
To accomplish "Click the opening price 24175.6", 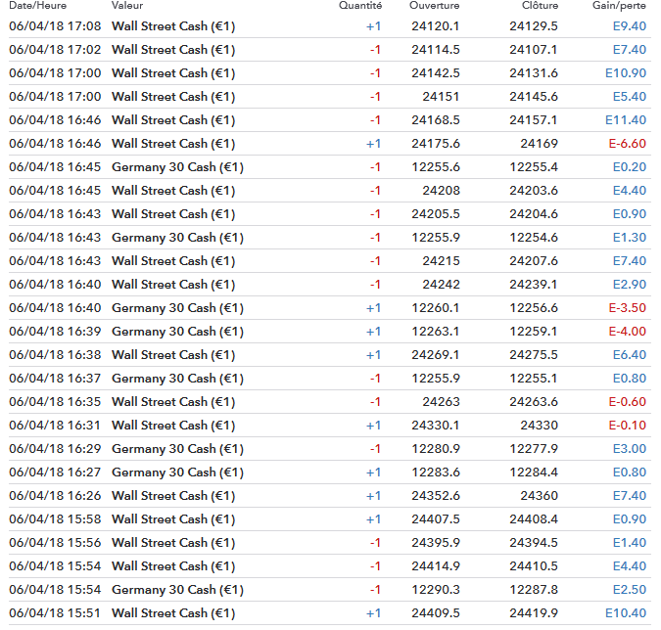I will point(436,144).
